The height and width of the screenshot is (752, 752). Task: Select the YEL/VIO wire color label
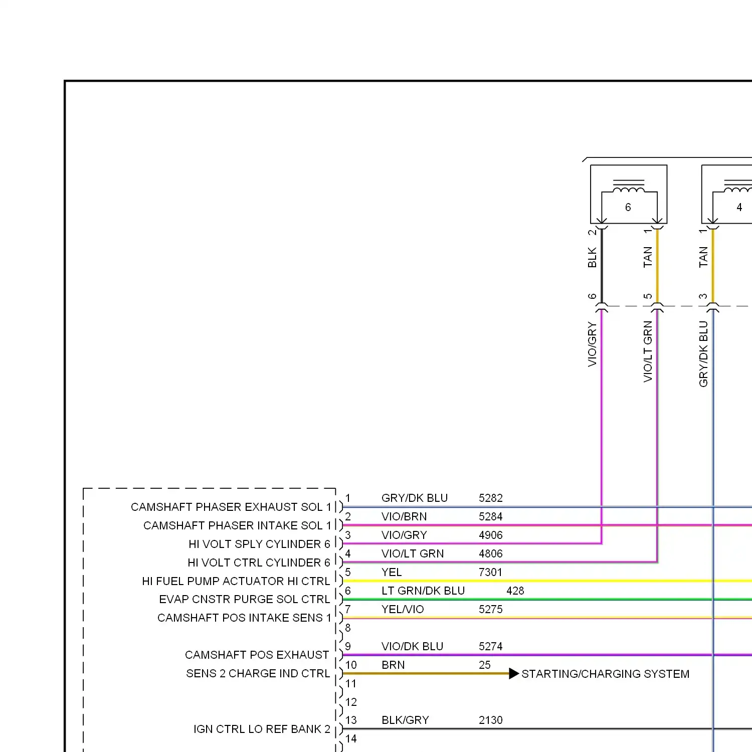[403, 609]
